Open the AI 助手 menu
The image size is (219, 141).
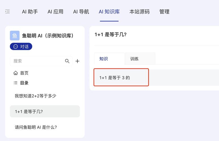tap(30, 12)
